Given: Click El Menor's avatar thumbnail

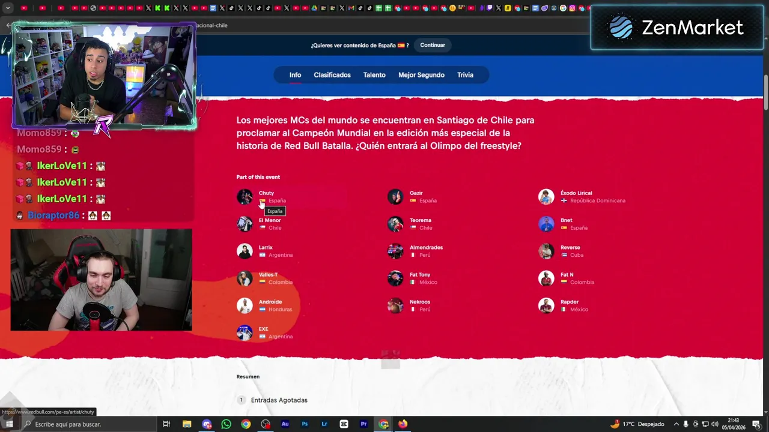Looking at the screenshot, I should (245, 224).
